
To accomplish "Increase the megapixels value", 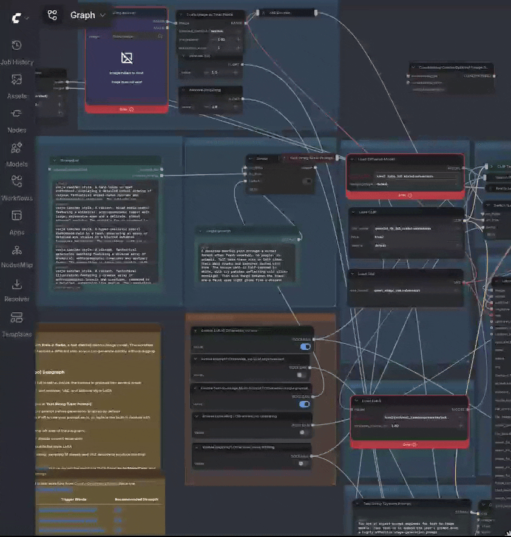I will (239, 39).
